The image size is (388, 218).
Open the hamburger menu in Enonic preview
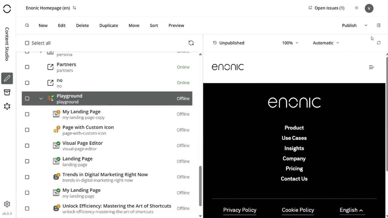point(371,67)
